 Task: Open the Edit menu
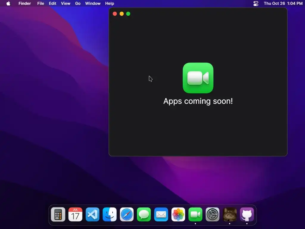coord(52,3)
